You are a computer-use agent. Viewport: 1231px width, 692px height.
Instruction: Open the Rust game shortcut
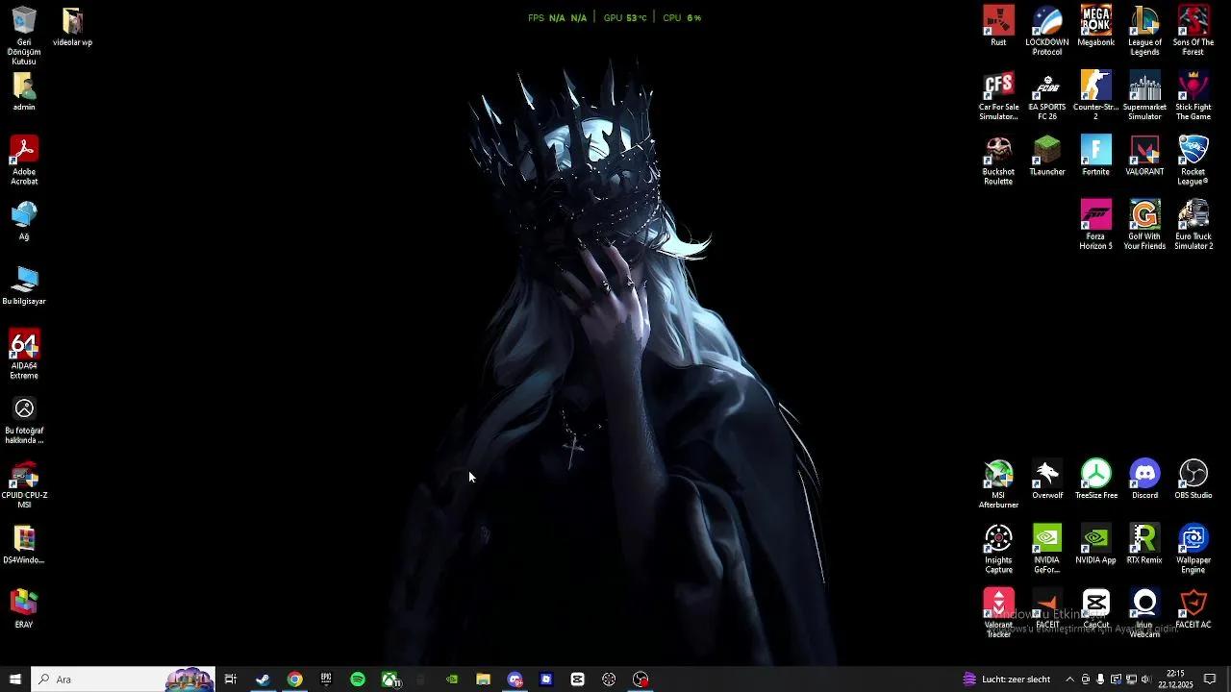(x=998, y=26)
